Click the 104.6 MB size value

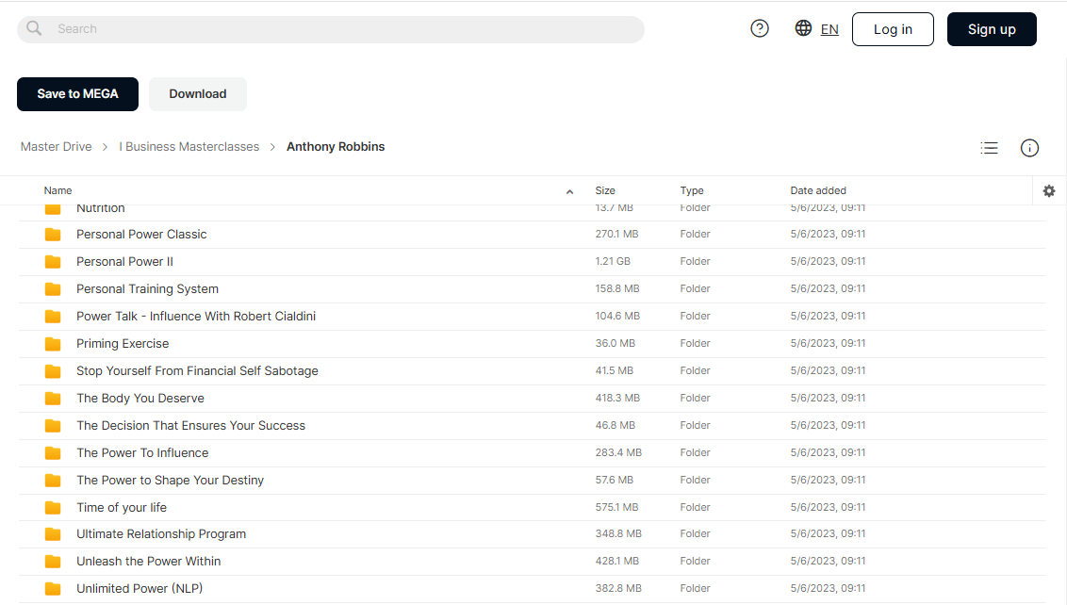tap(617, 316)
